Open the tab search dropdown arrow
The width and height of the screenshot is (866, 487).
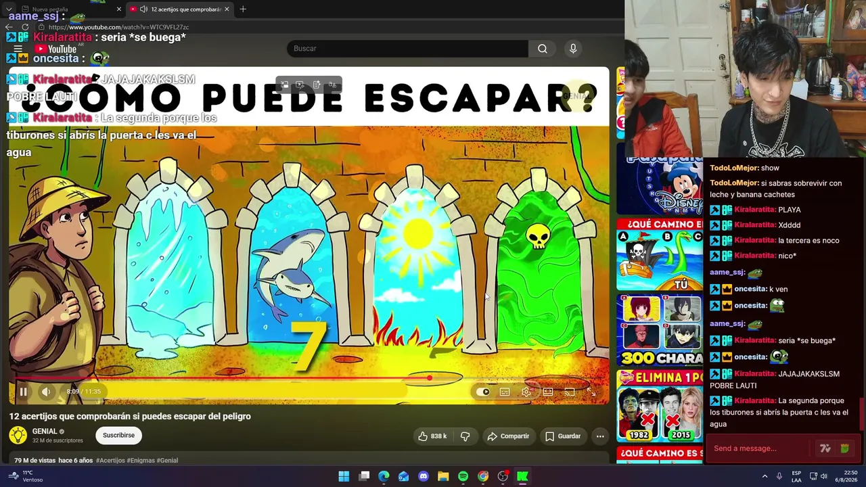[9, 9]
